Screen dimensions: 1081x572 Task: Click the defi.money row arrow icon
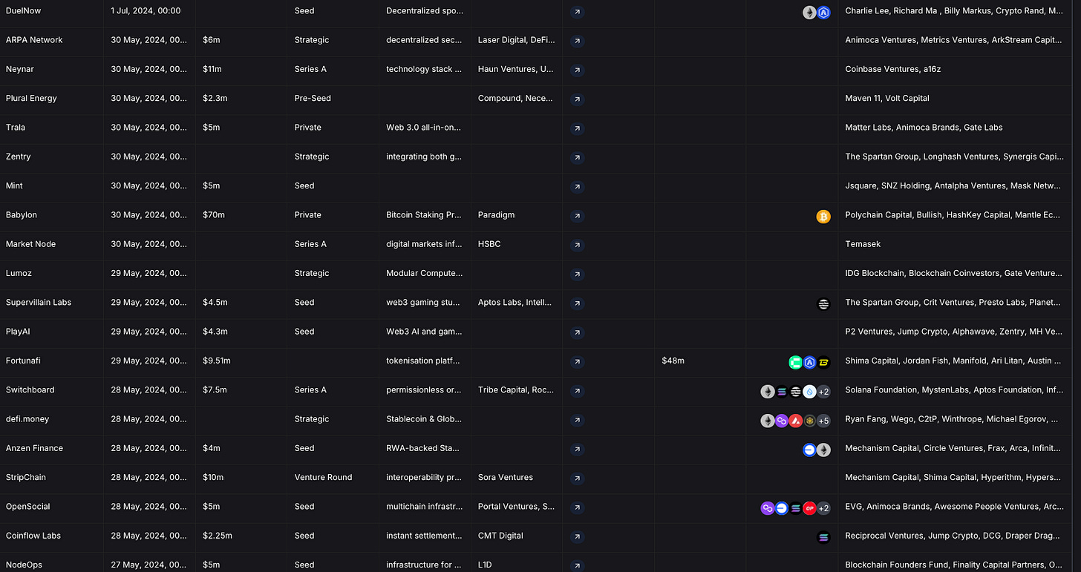(578, 420)
